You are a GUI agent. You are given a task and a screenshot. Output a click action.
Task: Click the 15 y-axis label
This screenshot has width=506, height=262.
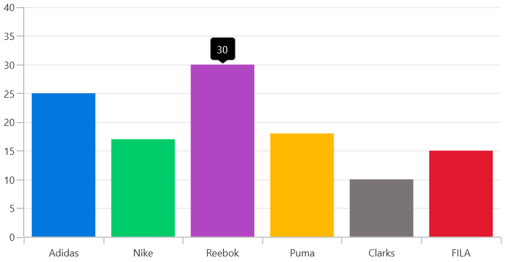click(9, 152)
